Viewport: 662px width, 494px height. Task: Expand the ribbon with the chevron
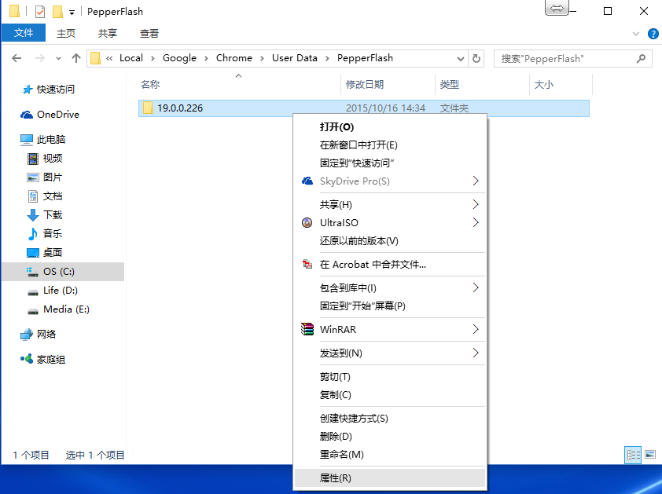636,34
